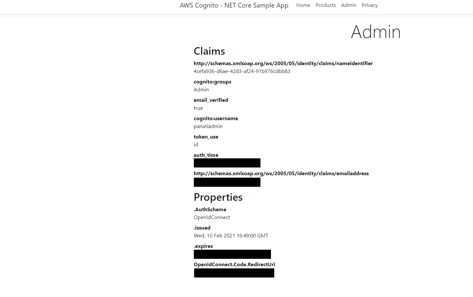
Task: Click the Admin page heading
Action: 376,32
